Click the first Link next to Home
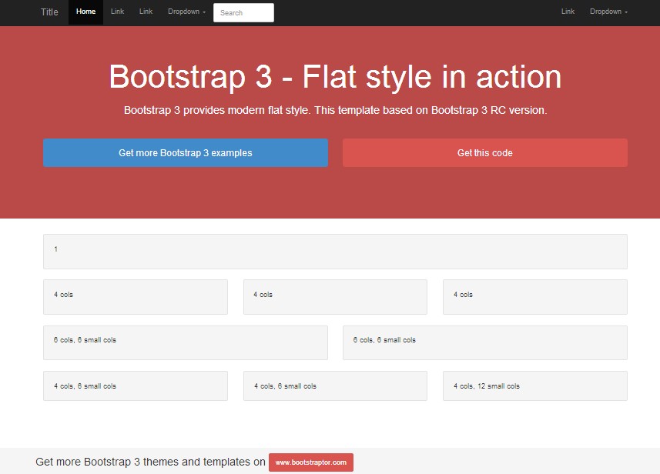The width and height of the screenshot is (660, 474). (117, 12)
